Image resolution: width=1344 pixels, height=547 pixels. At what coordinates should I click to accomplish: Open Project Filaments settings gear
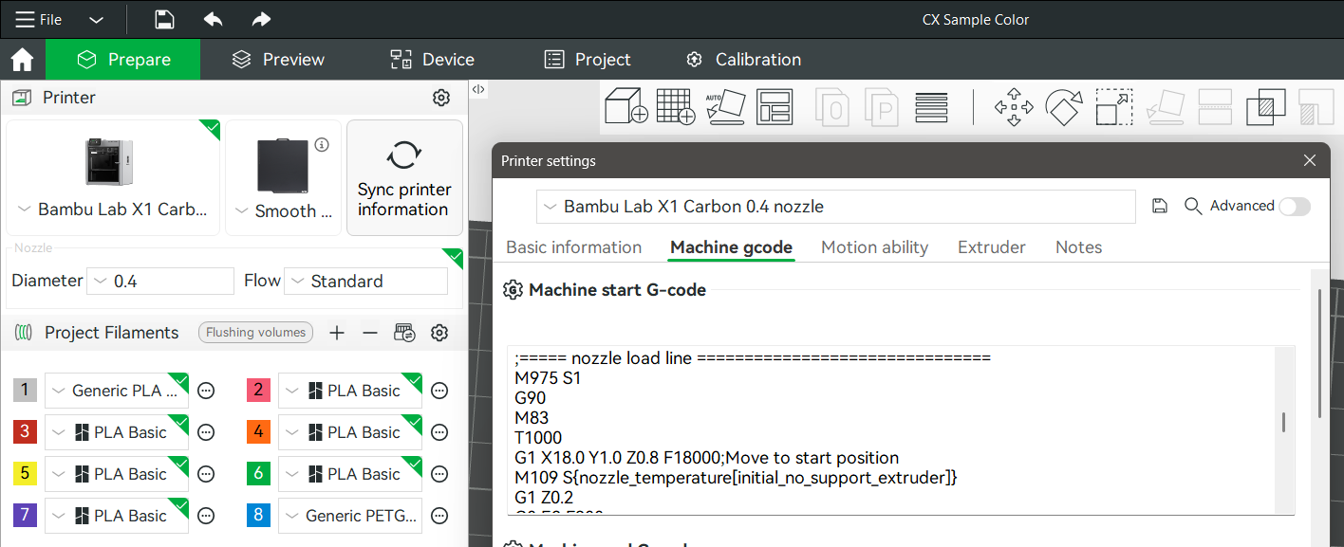pos(439,333)
